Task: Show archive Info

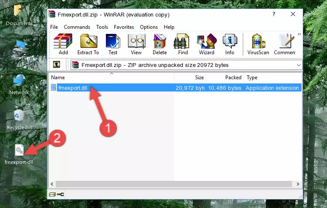Action: pos(230,44)
